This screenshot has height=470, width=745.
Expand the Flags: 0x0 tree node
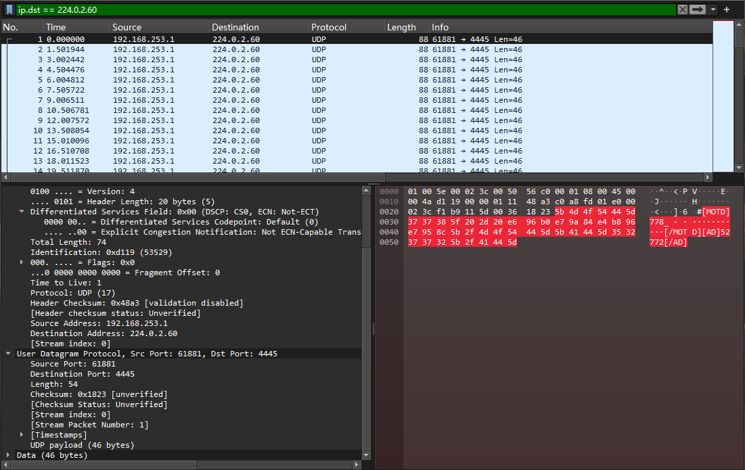[x=22, y=262]
